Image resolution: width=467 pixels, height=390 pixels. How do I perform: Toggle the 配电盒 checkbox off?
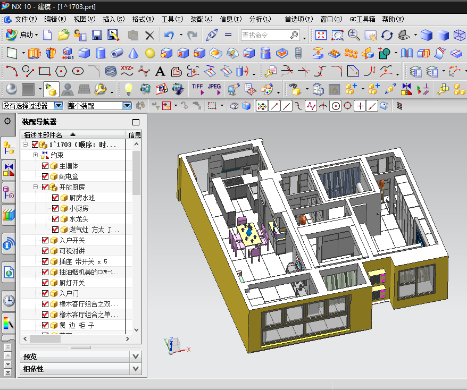pyautogui.click(x=45, y=176)
